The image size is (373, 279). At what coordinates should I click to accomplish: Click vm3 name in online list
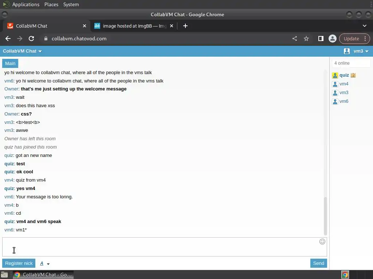(x=344, y=93)
